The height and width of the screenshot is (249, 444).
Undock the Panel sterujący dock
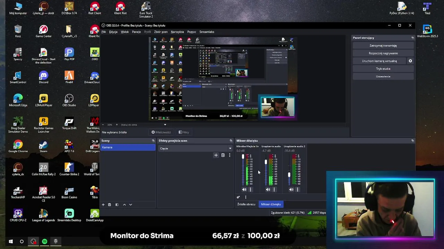pyautogui.click(x=412, y=38)
